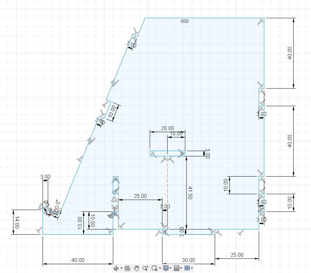311x273 pixels.
Task: Expand the Display Settings dropdown
Action: pyautogui.click(x=171, y=268)
